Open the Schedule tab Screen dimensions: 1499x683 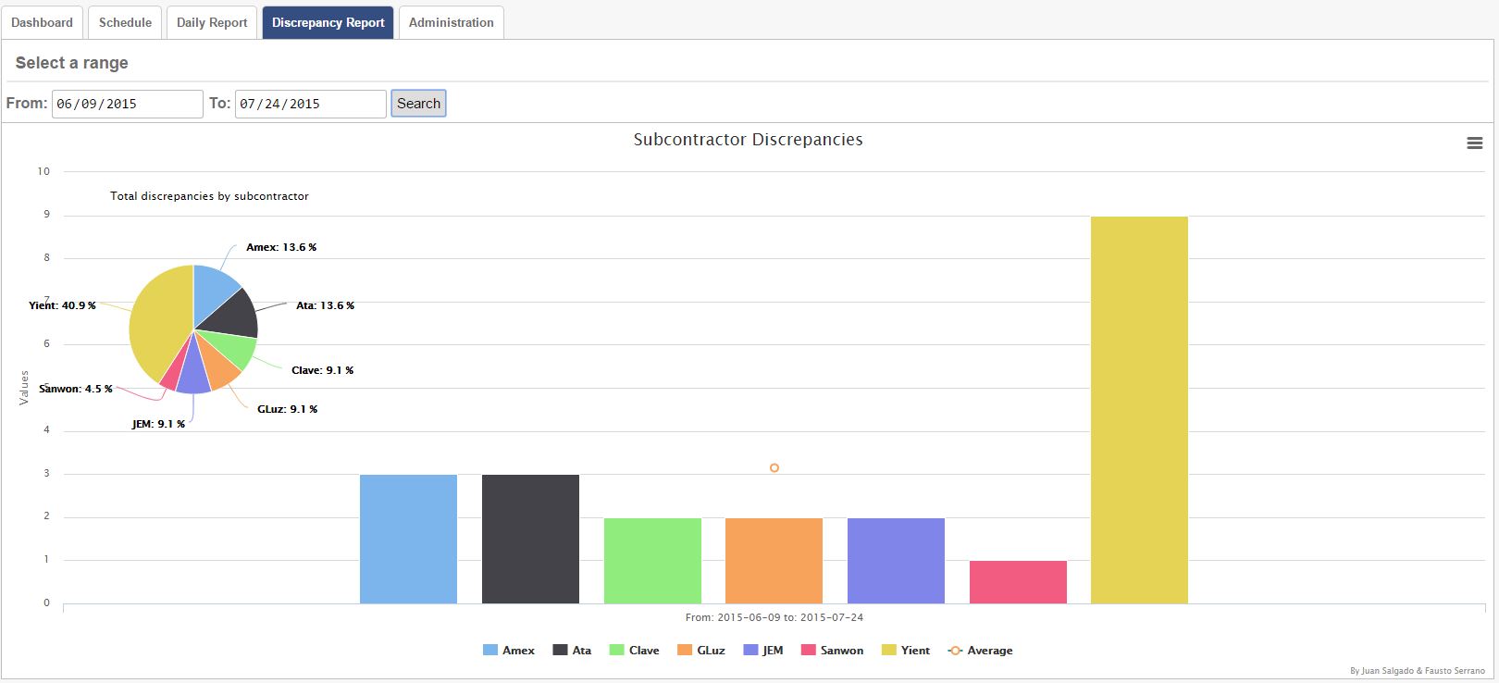tap(125, 22)
